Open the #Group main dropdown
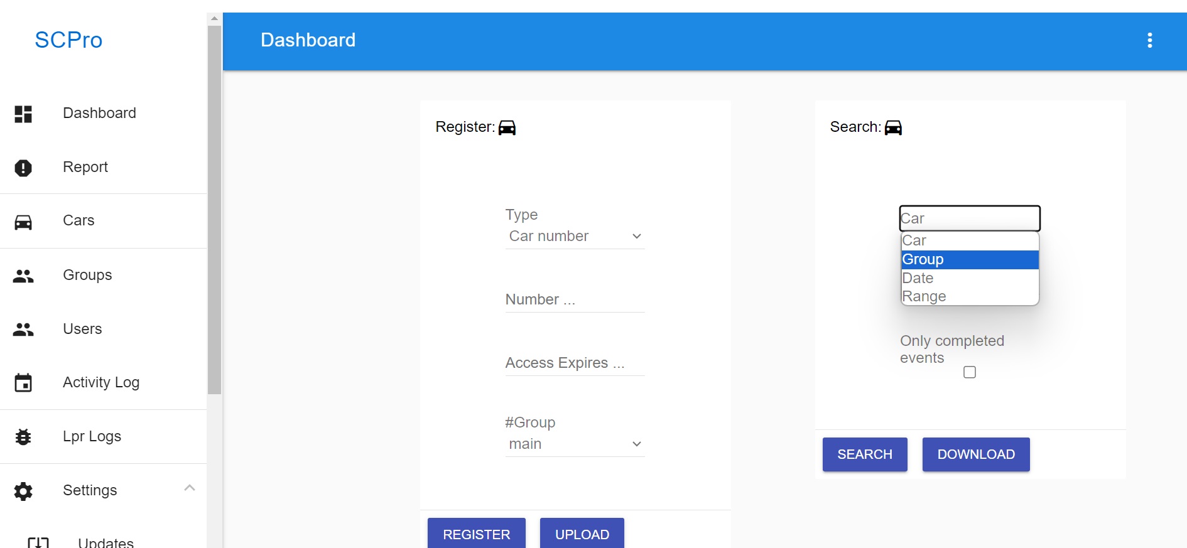Screen dimensions: 1187x548 pyautogui.click(x=575, y=444)
